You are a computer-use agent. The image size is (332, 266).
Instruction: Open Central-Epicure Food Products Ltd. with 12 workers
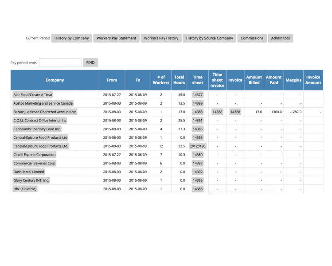click(41, 146)
